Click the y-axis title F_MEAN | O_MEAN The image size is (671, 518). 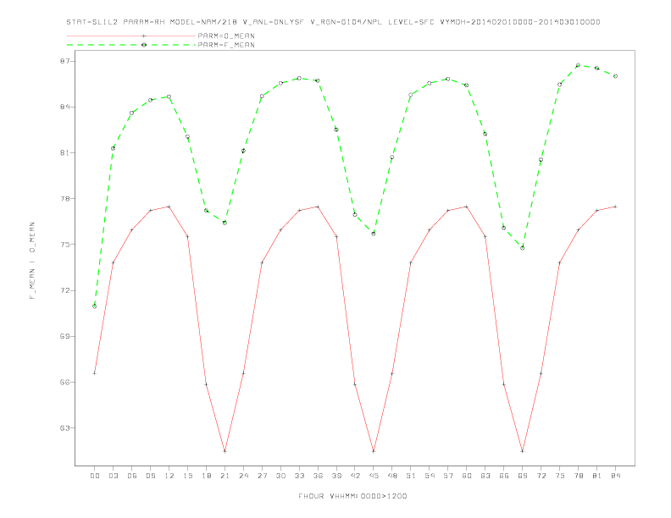[x=32, y=261]
